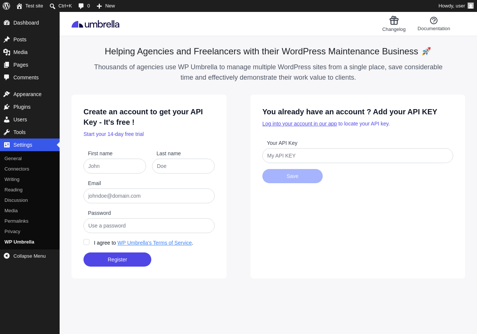The width and height of the screenshot is (477, 334).
Task: Select the Permalinks settings submenu item
Action: (x=16, y=221)
